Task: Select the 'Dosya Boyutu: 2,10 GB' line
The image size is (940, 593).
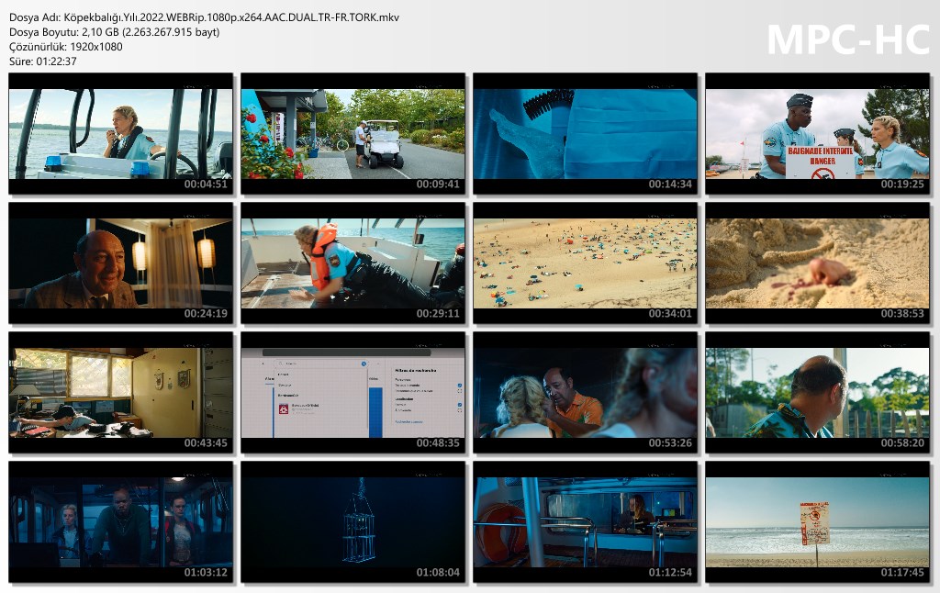Action: 115,32
